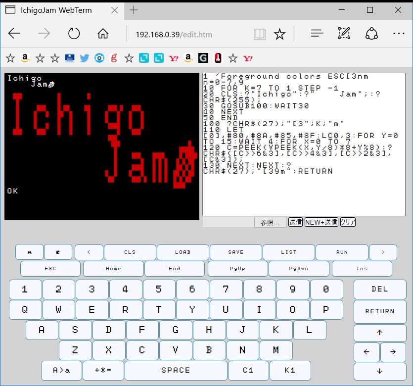Open the browser home page icon
The height and width of the screenshot is (386, 413).
click(103, 34)
